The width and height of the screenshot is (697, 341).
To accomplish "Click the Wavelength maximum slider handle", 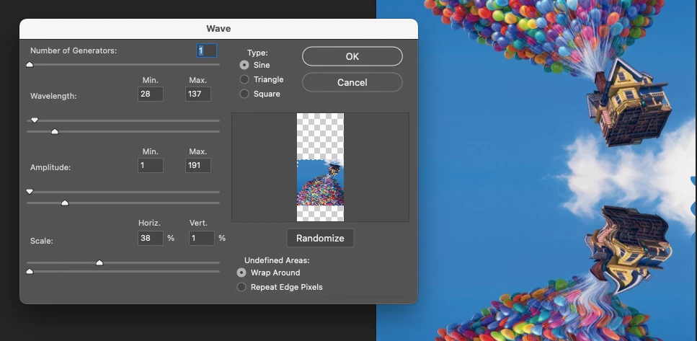I will (x=55, y=132).
